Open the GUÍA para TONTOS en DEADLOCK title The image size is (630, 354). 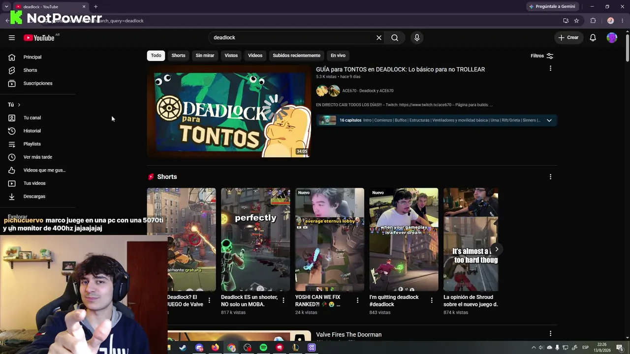pyautogui.click(x=400, y=69)
